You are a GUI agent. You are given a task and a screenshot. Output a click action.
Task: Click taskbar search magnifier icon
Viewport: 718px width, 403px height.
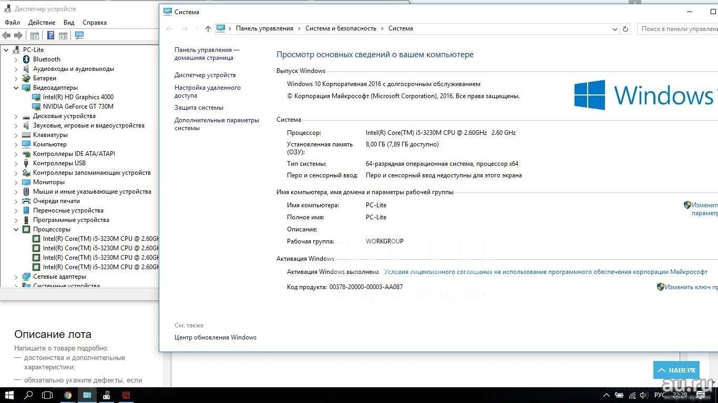tap(29, 395)
